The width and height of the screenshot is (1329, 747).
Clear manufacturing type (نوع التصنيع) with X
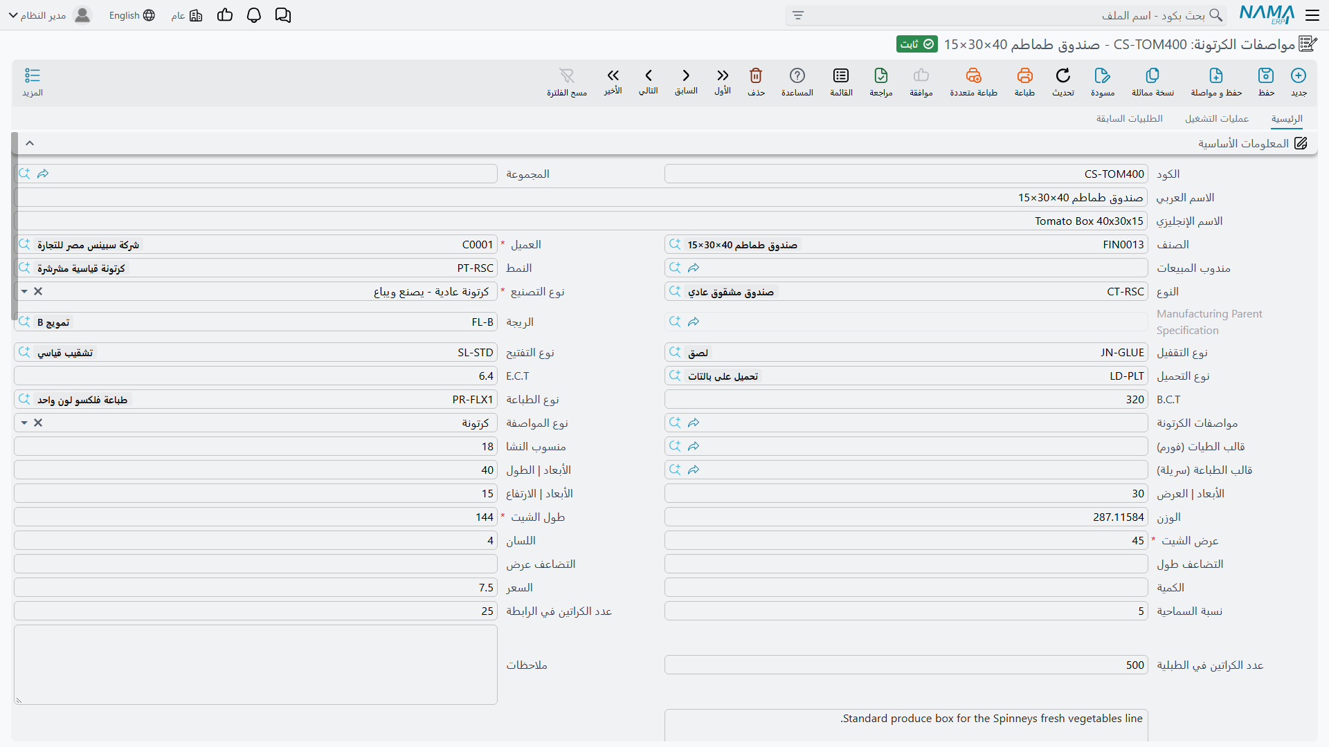(38, 291)
